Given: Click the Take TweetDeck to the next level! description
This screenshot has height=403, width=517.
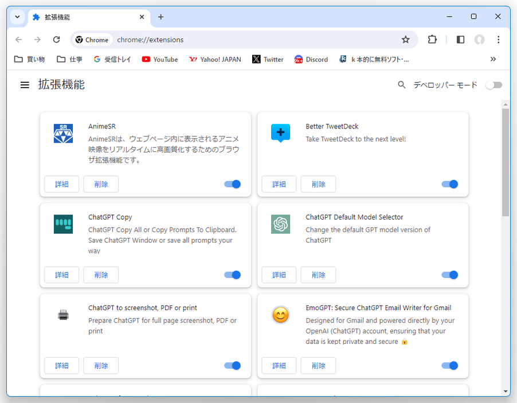Looking at the screenshot, I should 355,139.
